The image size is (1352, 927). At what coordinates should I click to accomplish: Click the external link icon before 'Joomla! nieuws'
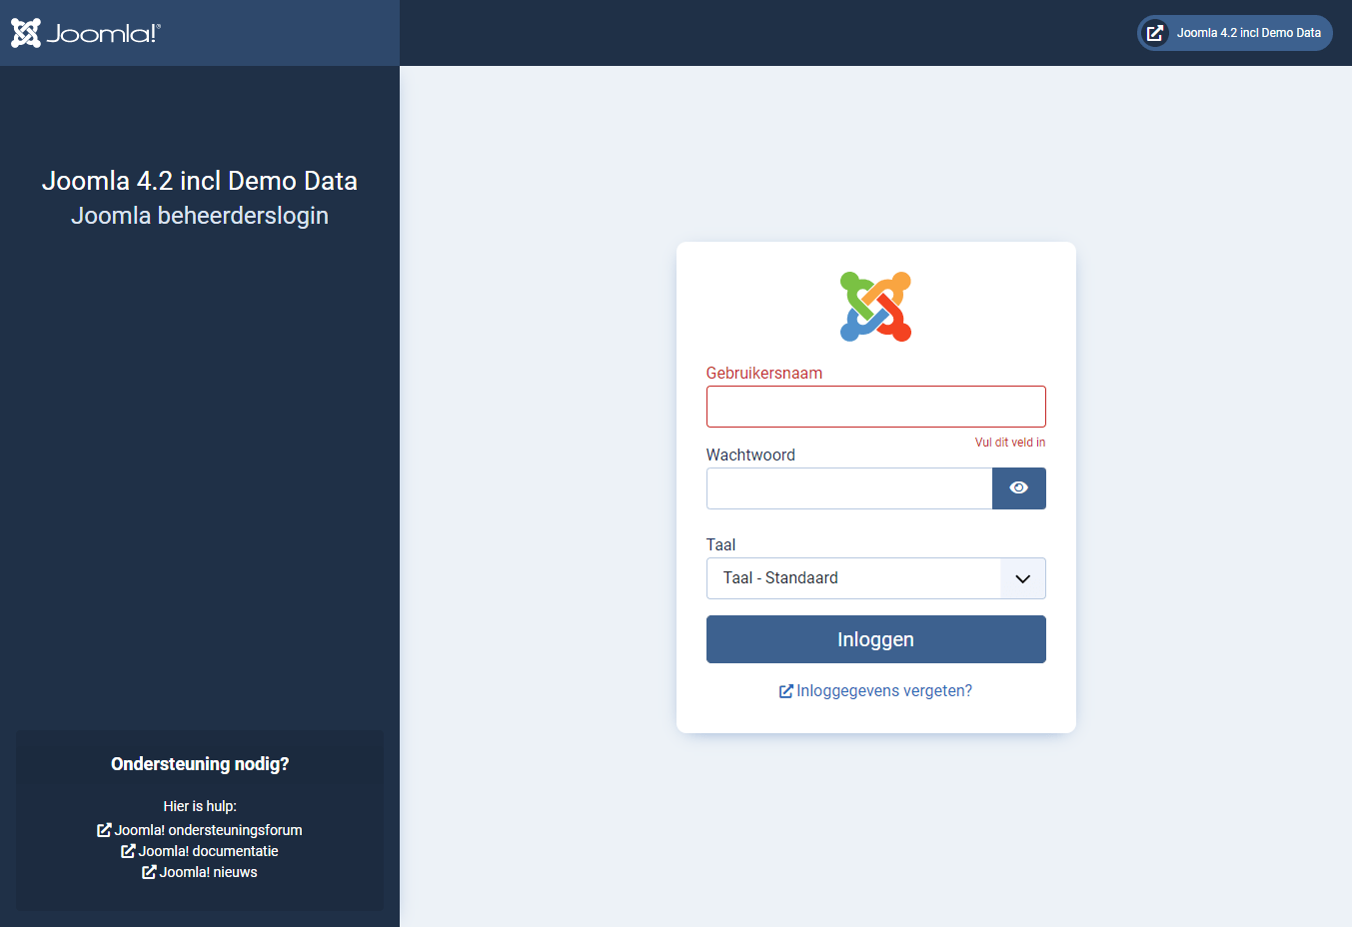click(149, 871)
